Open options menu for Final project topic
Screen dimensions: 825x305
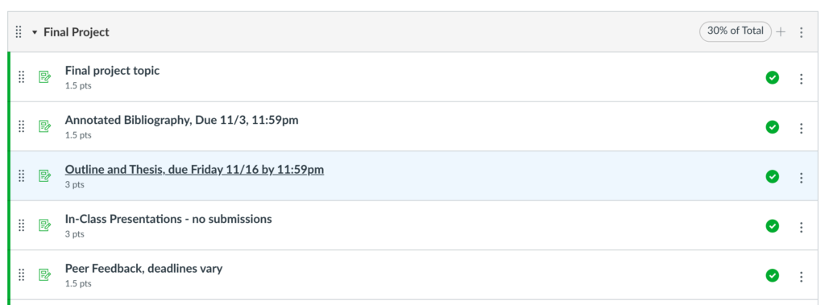(x=802, y=79)
